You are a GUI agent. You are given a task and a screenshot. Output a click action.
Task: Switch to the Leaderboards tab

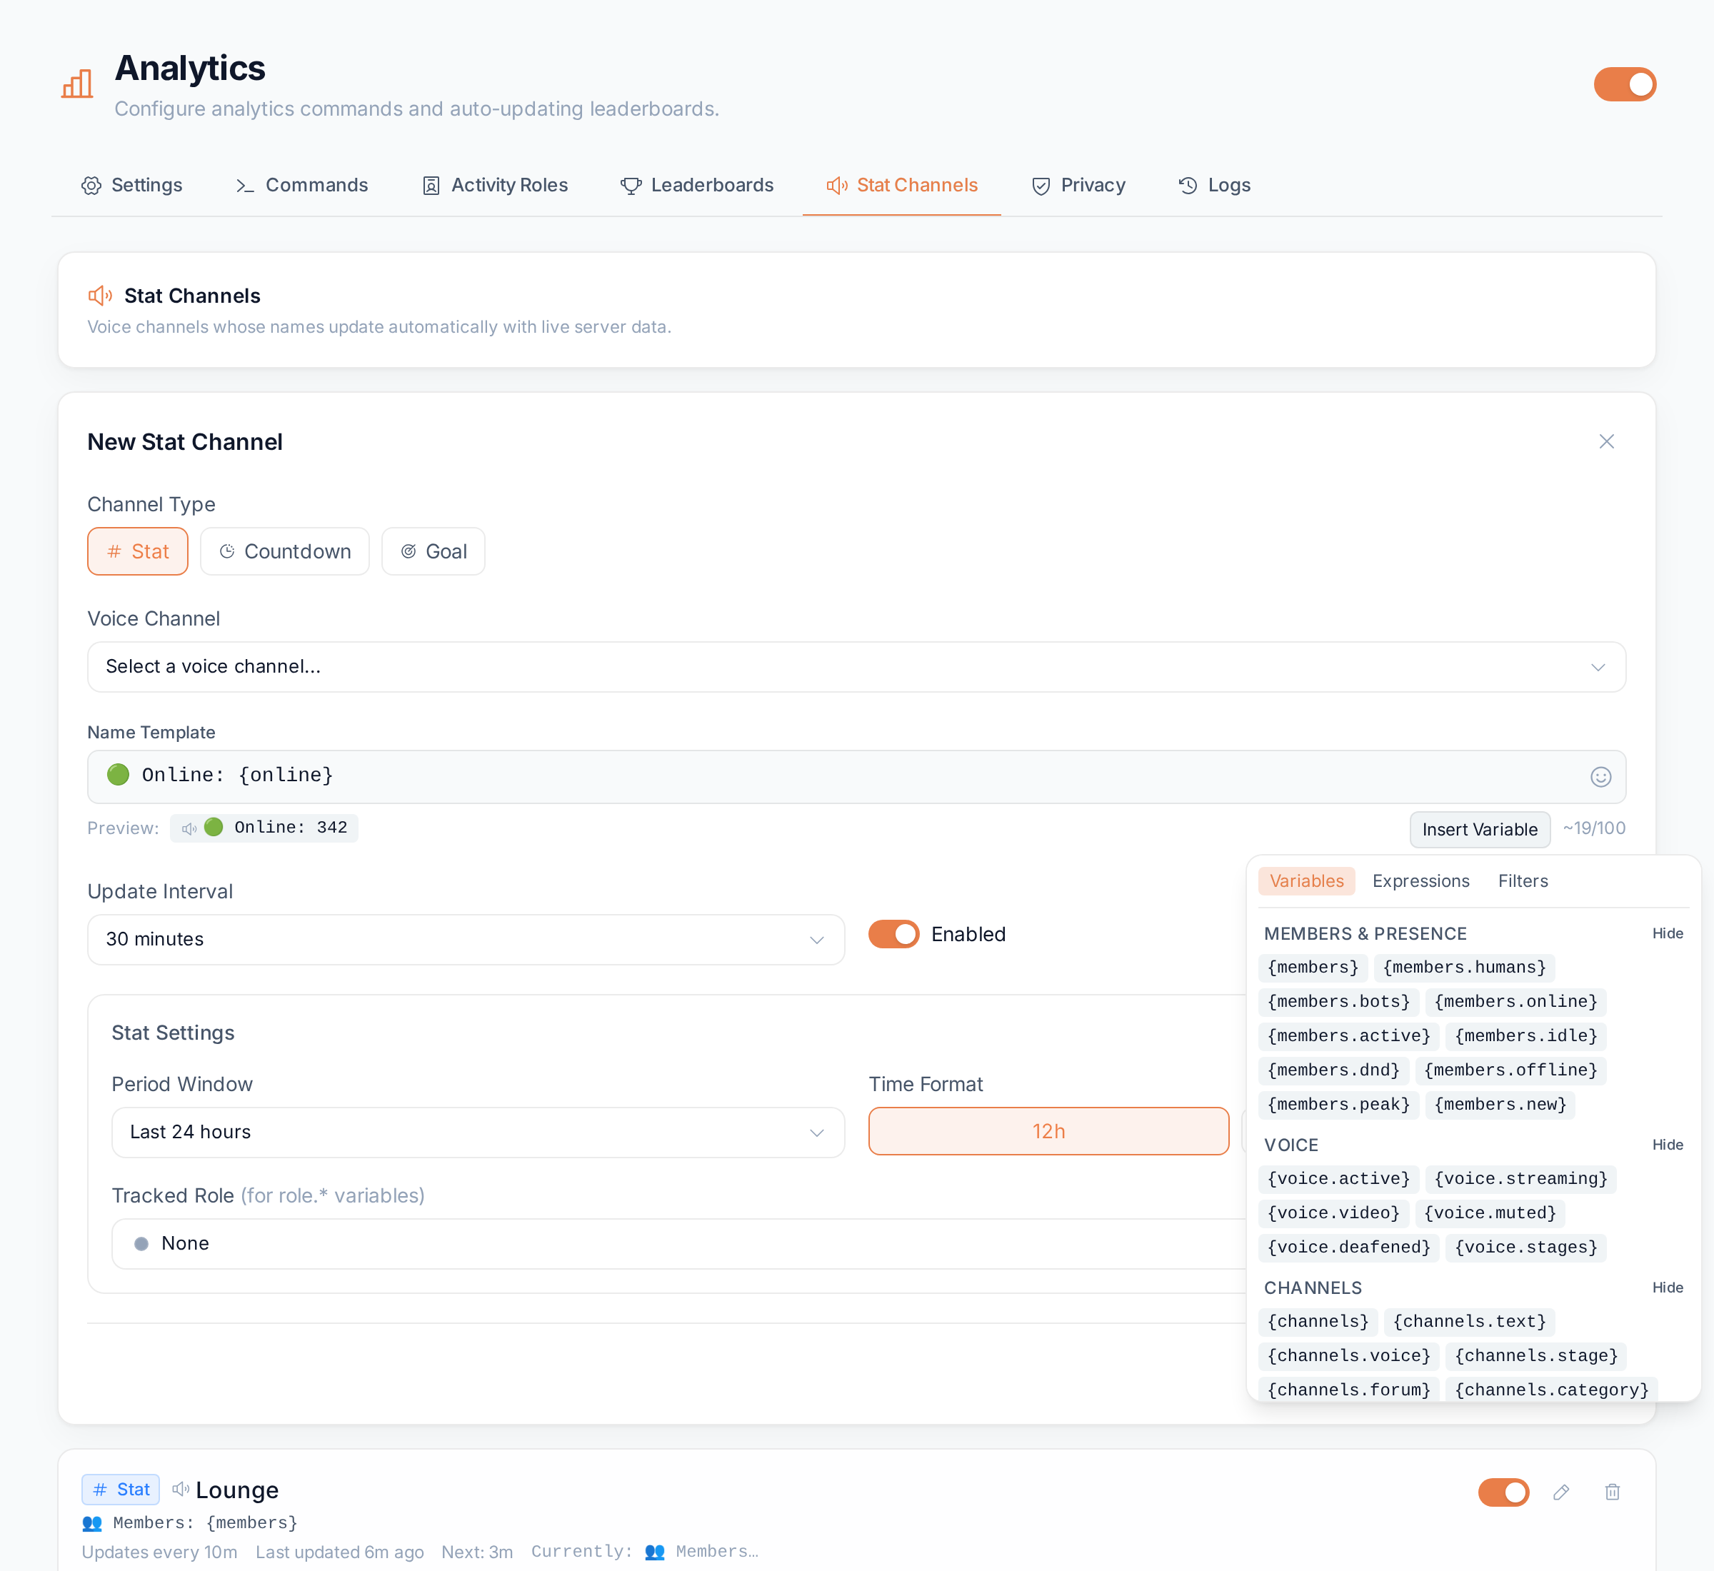(697, 186)
